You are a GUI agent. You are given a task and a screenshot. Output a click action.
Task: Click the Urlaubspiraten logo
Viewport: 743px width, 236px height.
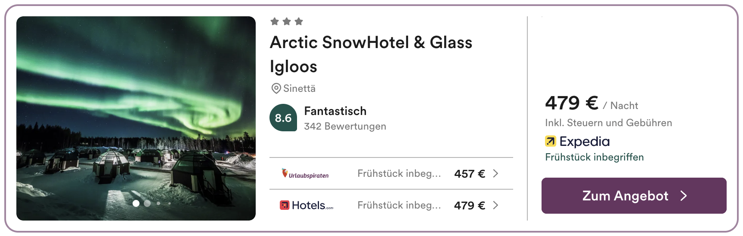click(305, 174)
